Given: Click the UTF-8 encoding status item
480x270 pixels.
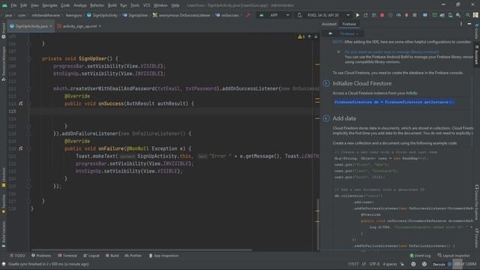Looking at the screenshot, I should 374,264.
